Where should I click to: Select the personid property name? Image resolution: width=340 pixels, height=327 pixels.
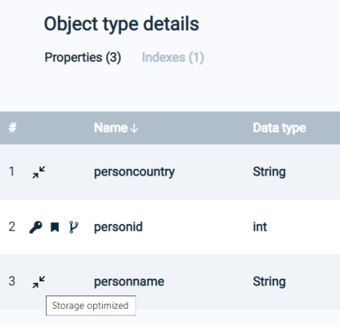coord(119,227)
